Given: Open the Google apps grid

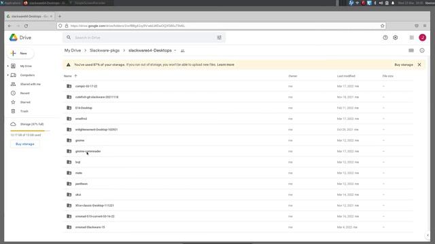Looking at the screenshot, I should coord(412,38).
